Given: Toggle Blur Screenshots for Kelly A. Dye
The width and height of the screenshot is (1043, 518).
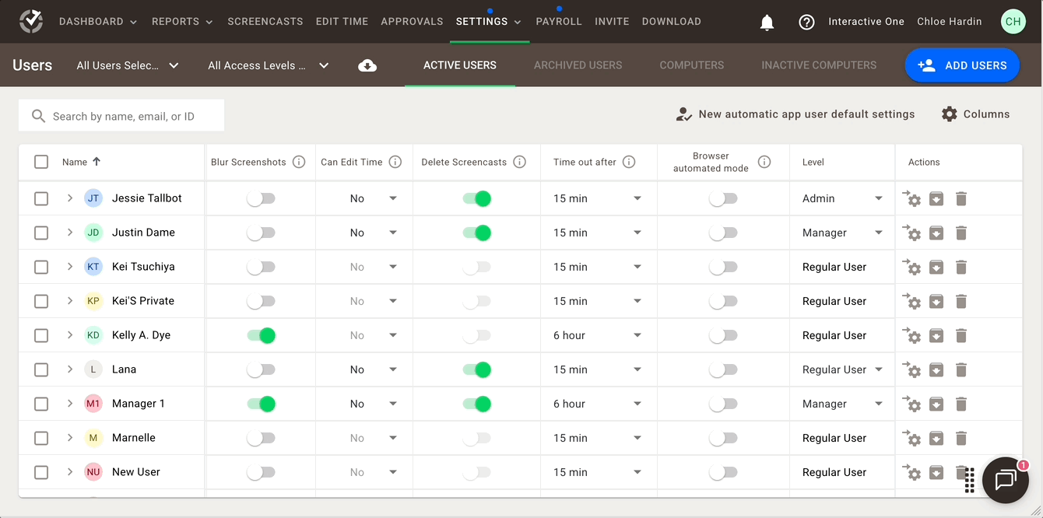Looking at the screenshot, I should point(262,335).
